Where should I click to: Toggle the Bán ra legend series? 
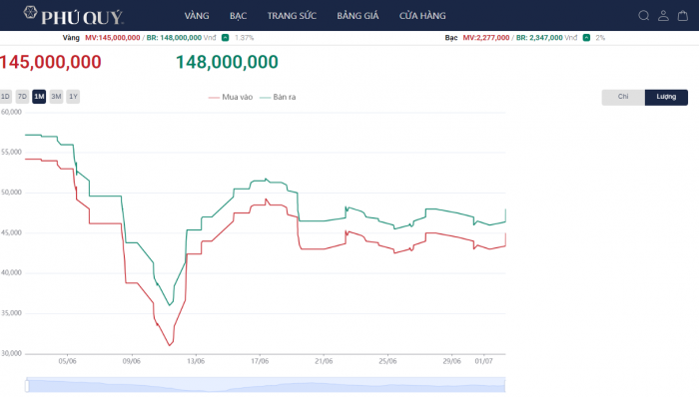pos(278,97)
